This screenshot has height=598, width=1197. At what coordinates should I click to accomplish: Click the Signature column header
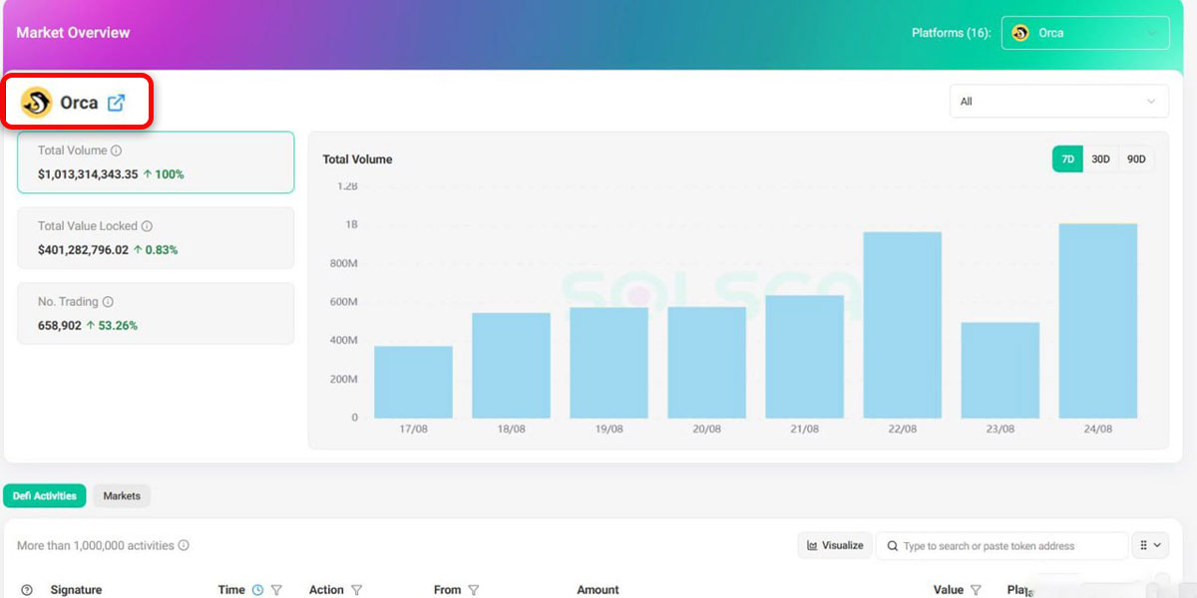pyautogui.click(x=76, y=590)
